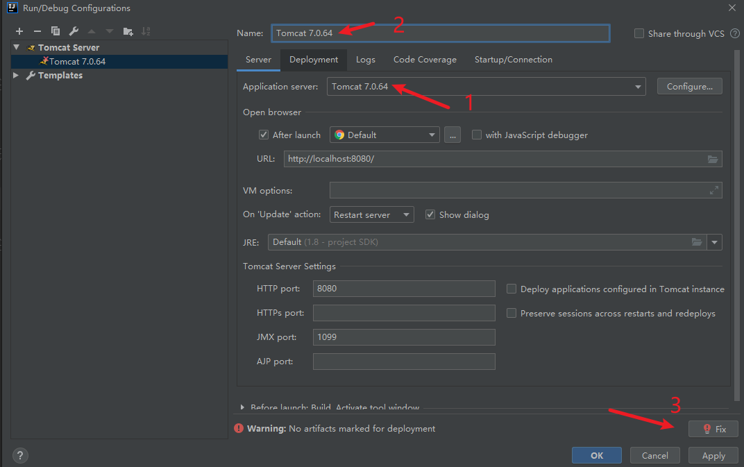
Task: Open the Default browser dropdown
Action: point(384,135)
